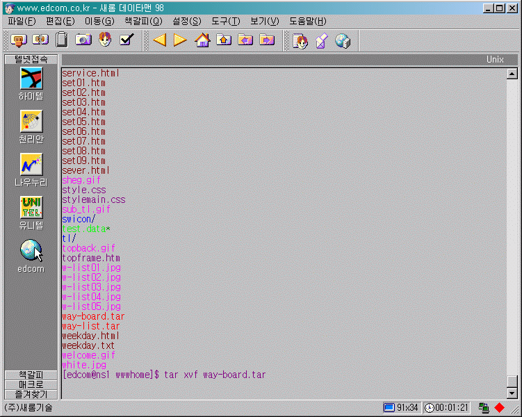Open the 편집(E) menu
This screenshot has width=522, height=417.
tap(60, 22)
